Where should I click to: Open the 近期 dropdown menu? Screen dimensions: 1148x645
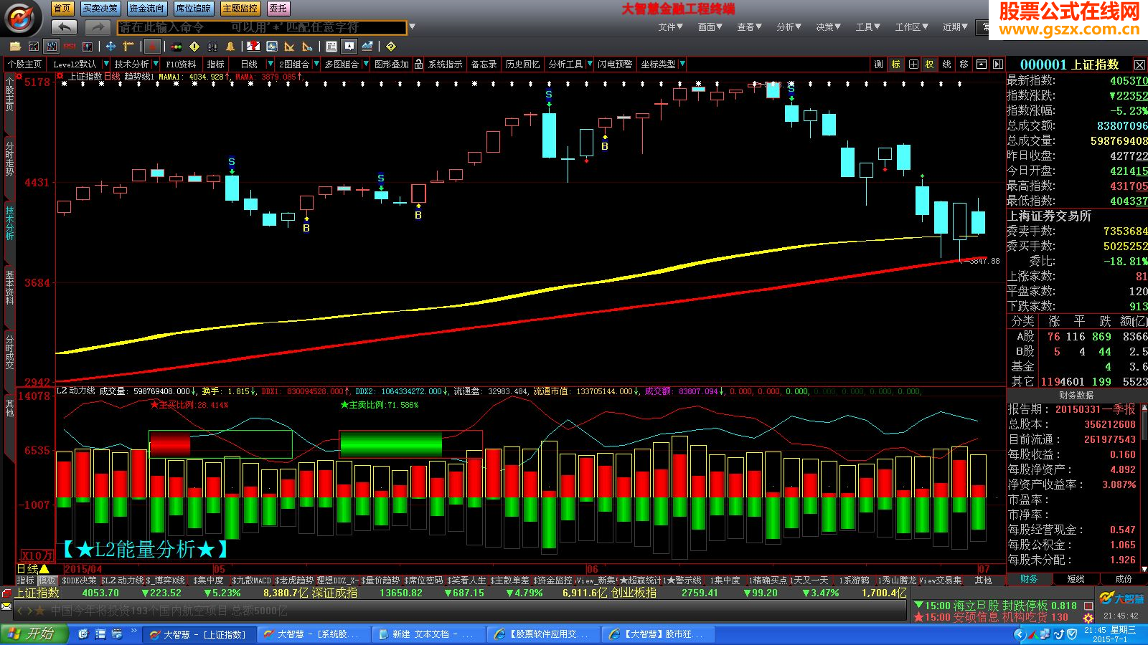click(x=956, y=27)
